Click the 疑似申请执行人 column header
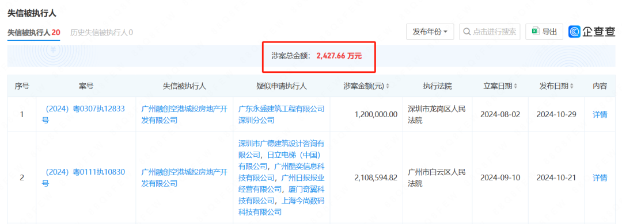This screenshot has height=224, width=622. tap(282, 86)
